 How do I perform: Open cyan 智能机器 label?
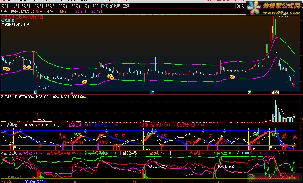(8, 20)
